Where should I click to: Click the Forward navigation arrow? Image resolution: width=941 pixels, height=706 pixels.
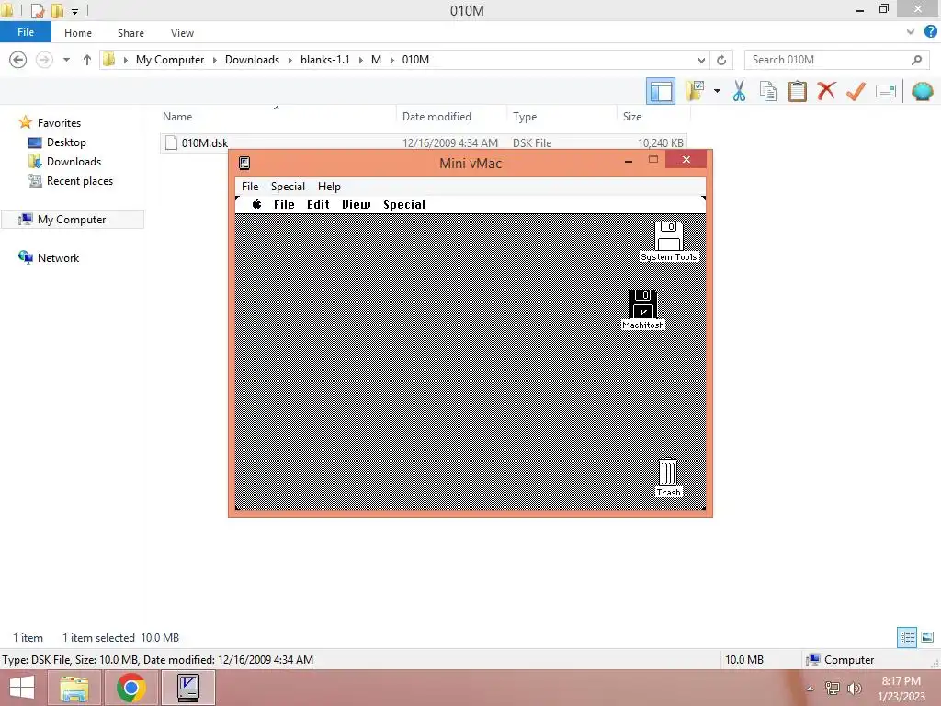(x=44, y=60)
